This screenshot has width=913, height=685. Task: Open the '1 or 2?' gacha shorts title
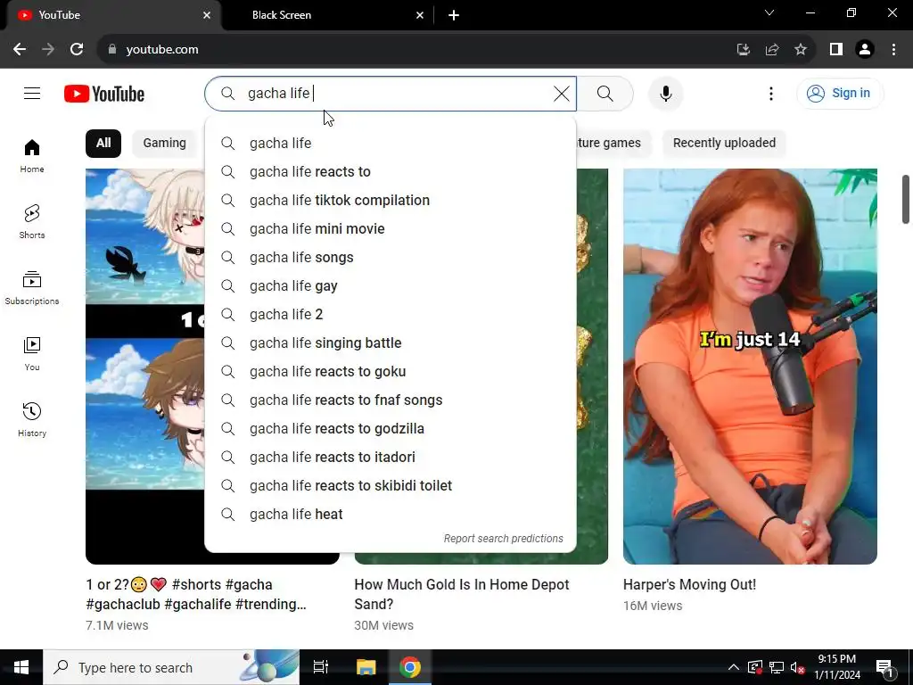[195, 594]
